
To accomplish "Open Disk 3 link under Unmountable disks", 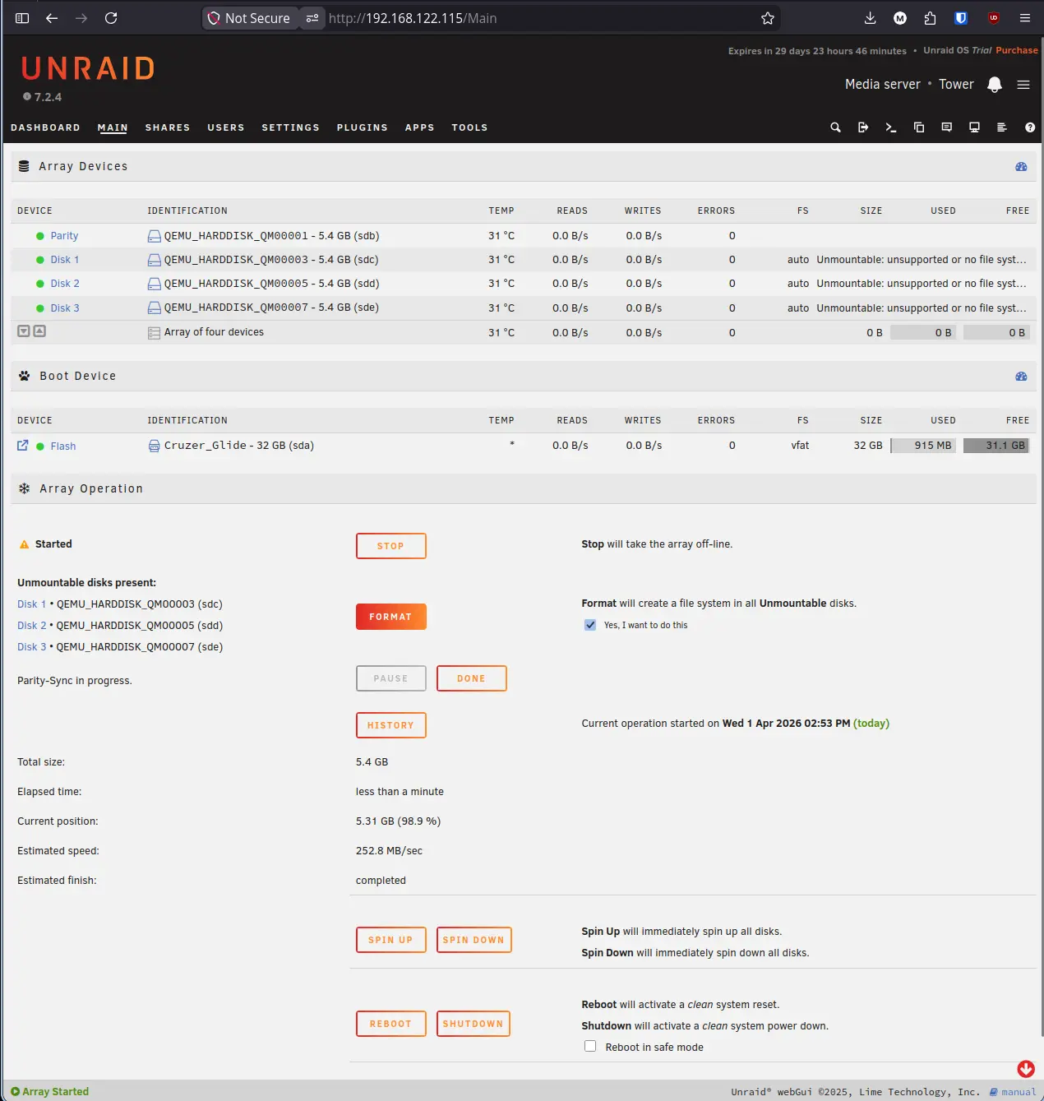I will tap(32, 647).
